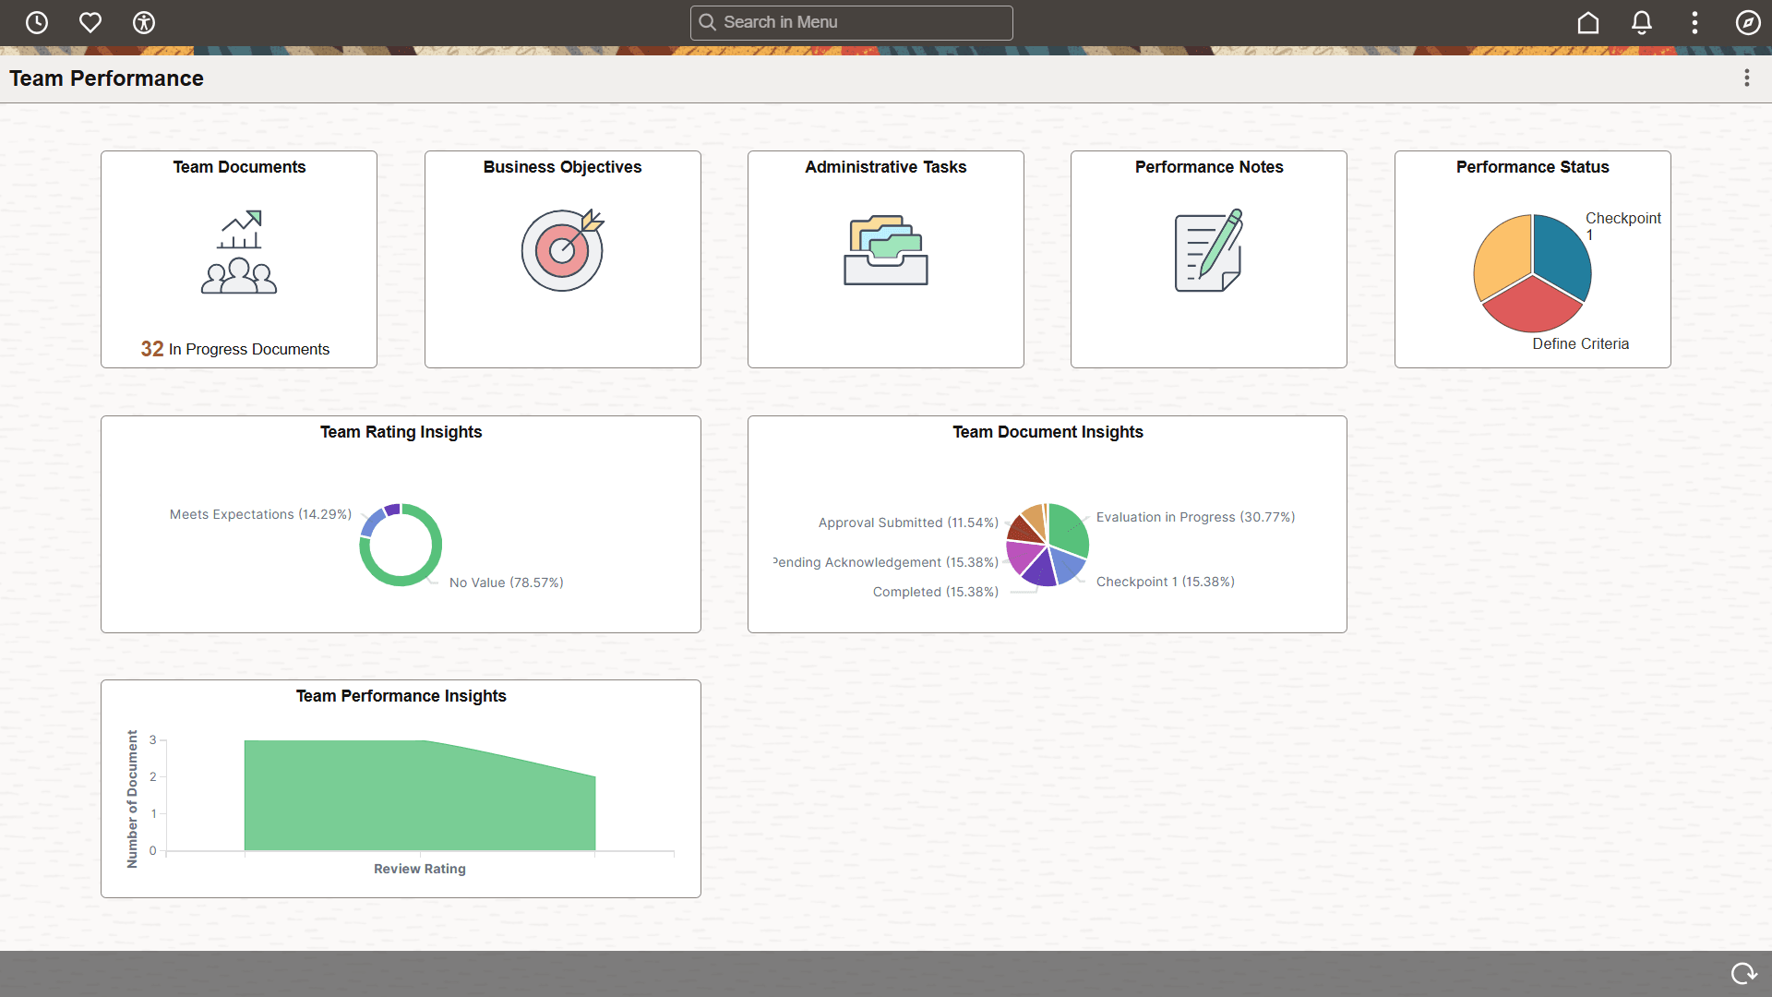Viewport: 1772px width, 997px height.
Task: Return home using the home icon
Action: click(x=1588, y=22)
